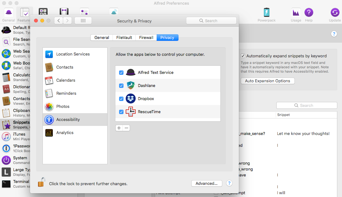Select Dictionary feature in Alfred sidebar

pos(15,89)
